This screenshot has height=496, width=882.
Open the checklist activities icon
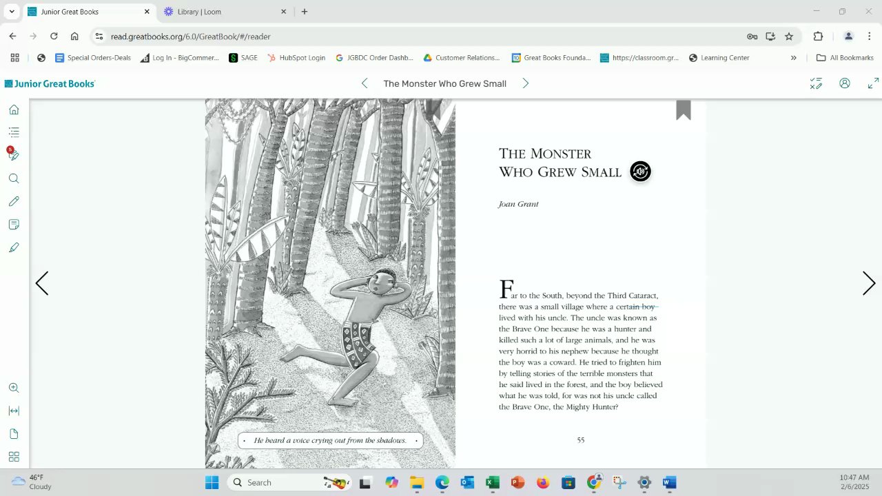(x=816, y=83)
